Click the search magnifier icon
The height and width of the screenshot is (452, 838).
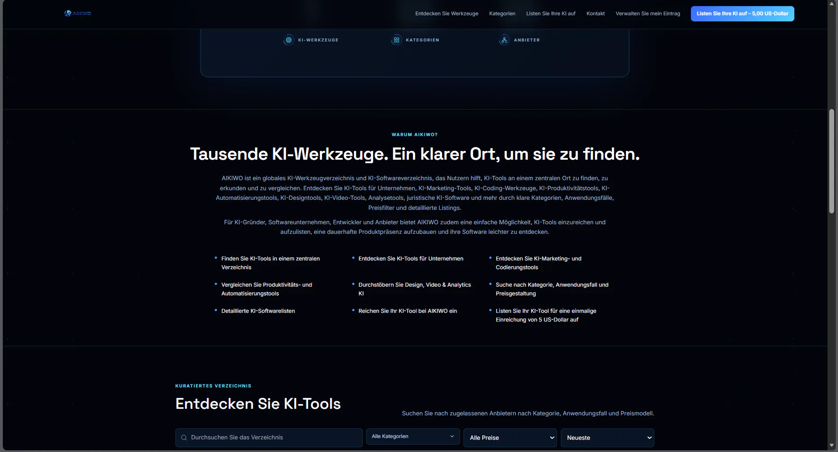(x=184, y=438)
